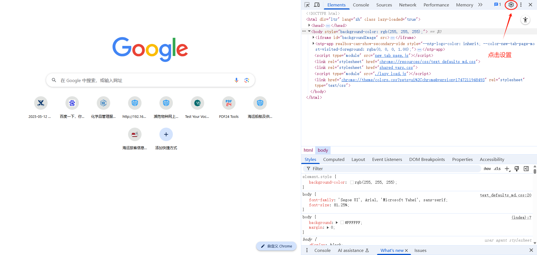Open the DevTools three-dot customize menu

521,5
